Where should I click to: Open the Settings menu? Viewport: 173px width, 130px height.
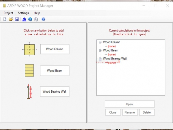23,13
